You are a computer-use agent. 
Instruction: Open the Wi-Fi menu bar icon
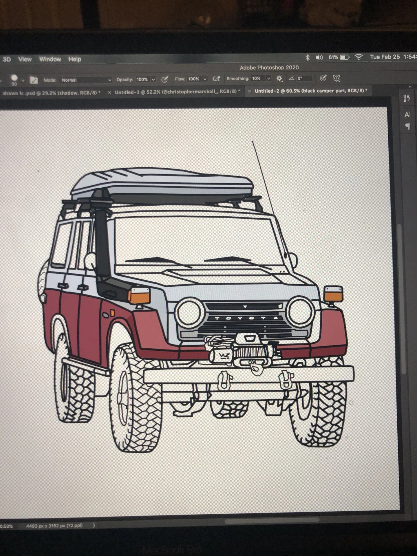point(359,57)
